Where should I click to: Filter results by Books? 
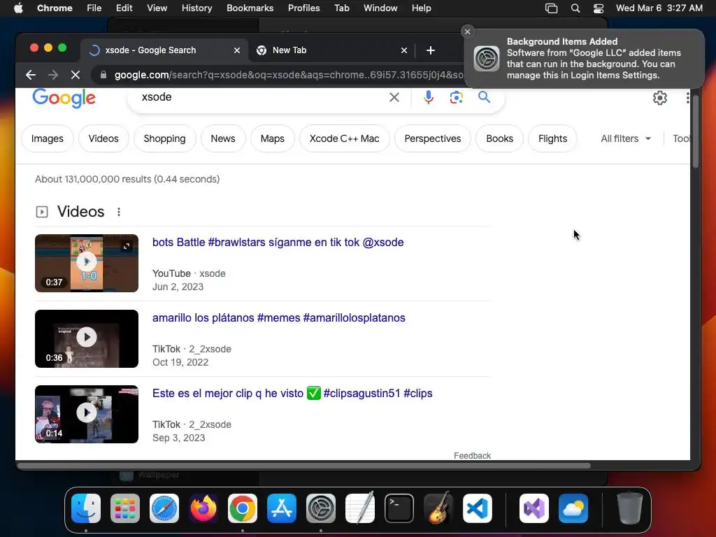(x=499, y=138)
